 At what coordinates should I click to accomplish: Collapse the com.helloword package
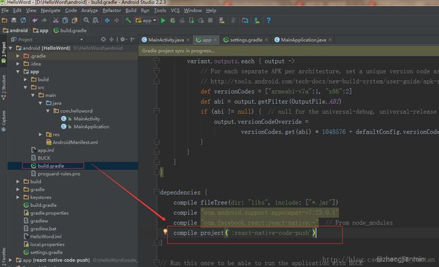click(x=48, y=111)
